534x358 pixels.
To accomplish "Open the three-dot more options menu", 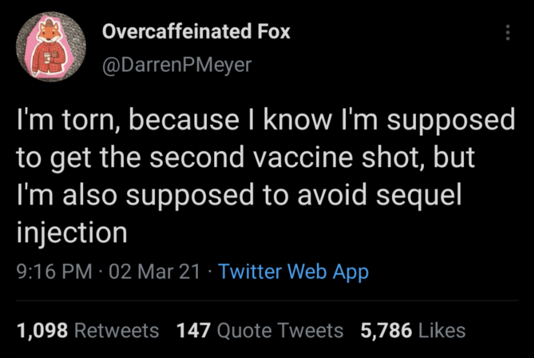I will tap(507, 33).
